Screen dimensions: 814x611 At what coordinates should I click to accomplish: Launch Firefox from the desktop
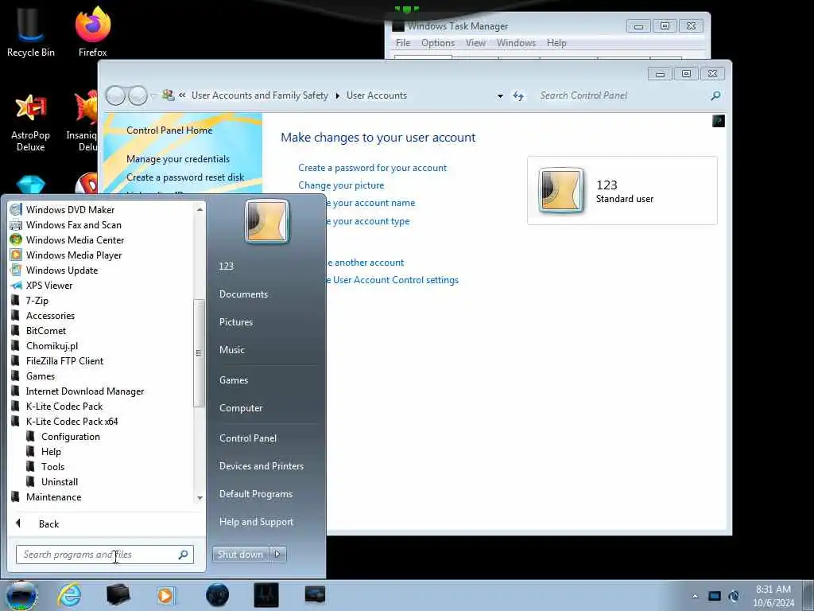93,32
